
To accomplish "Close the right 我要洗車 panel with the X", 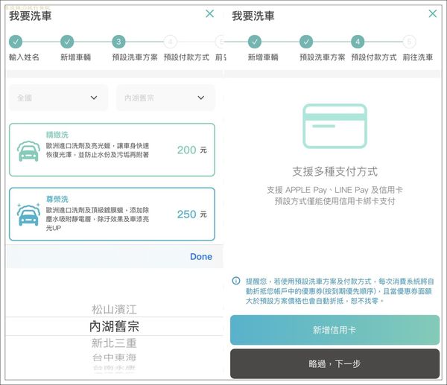I will [432, 13].
